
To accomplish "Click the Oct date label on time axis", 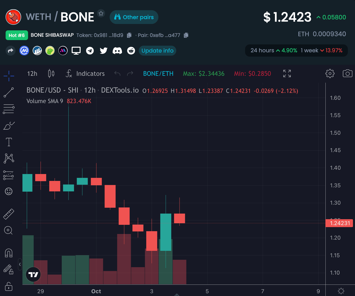I will [x=96, y=291].
